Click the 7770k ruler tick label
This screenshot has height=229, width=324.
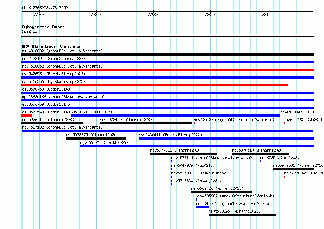pyautogui.click(x=39, y=15)
